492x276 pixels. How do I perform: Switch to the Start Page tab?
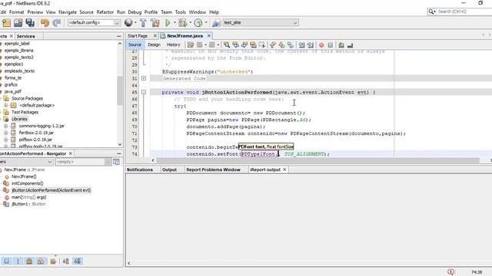pyautogui.click(x=138, y=36)
